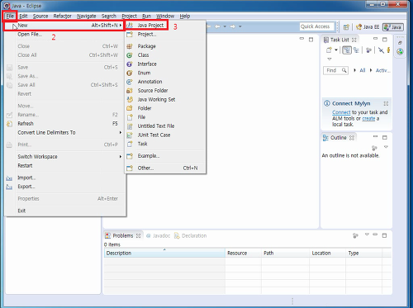Dismiss the Connect Mylyn notice
Image resolution: width=413 pixels, height=308 pixels.
(x=386, y=104)
